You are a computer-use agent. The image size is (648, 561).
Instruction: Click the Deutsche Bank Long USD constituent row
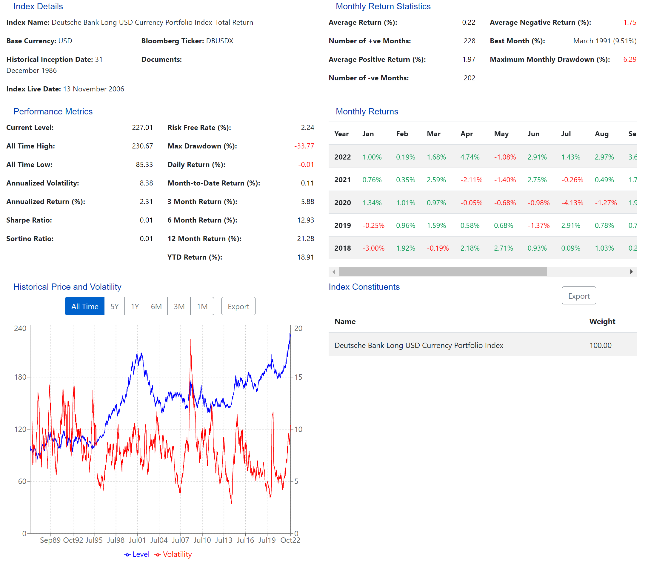418,345
